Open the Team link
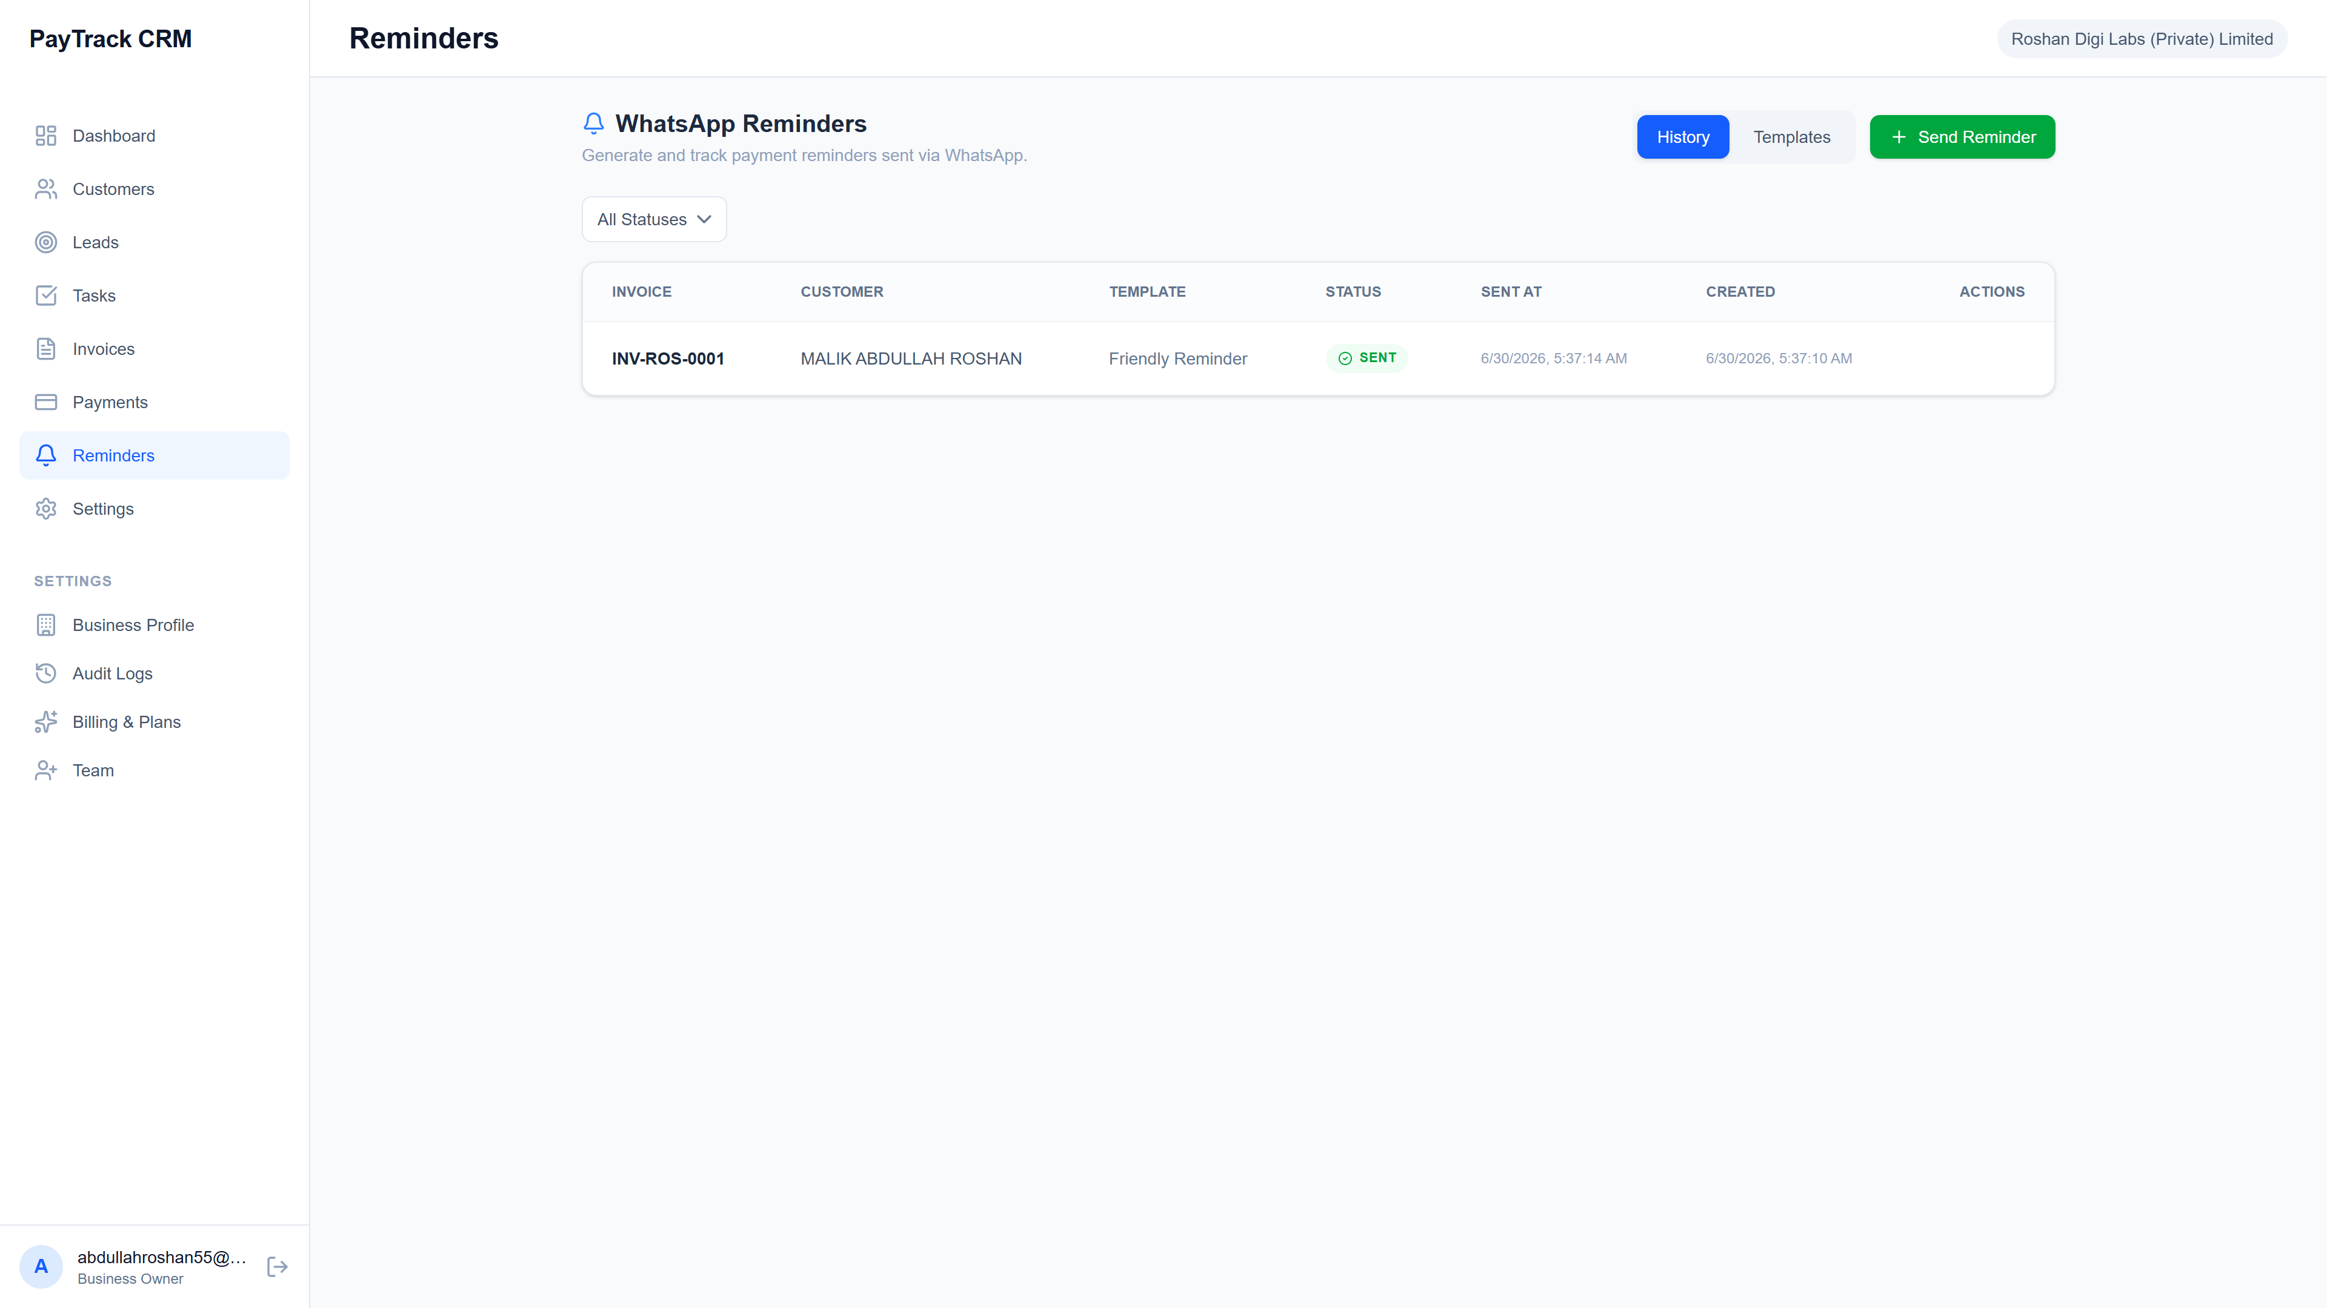Viewport: 2327px width, 1308px height. coord(155,770)
